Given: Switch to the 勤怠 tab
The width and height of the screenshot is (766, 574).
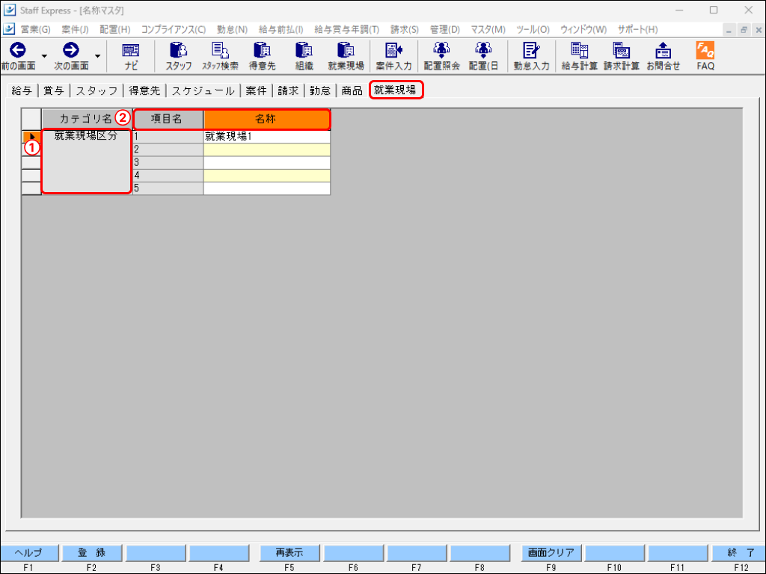Looking at the screenshot, I should pyautogui.click(x=320, y=90).
